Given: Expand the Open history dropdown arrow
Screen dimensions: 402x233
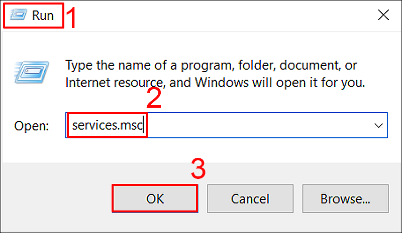Looking at the screenshot, I should [x=378, y=126].
